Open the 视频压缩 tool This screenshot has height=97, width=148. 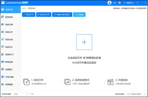point(10,25)
